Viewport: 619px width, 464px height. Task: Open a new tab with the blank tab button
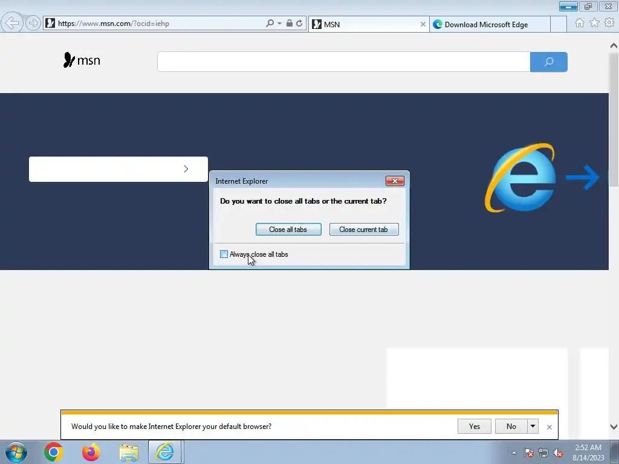(x=558, y=24)
